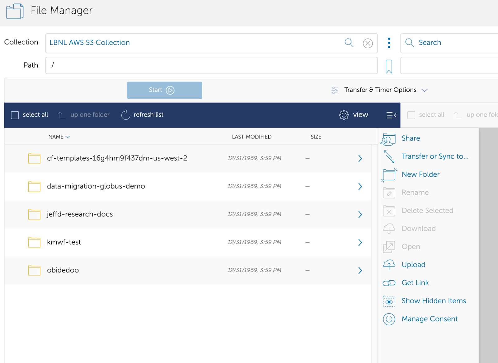Click the collection search magnifier icon
This screenshot has width=498, height=363.
349,43
